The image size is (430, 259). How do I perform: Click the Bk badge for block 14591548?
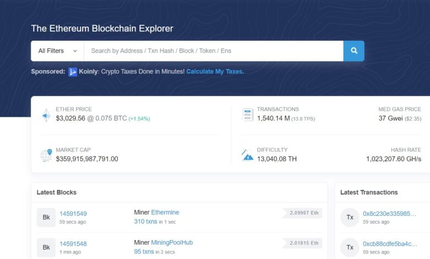click(46, 247)
